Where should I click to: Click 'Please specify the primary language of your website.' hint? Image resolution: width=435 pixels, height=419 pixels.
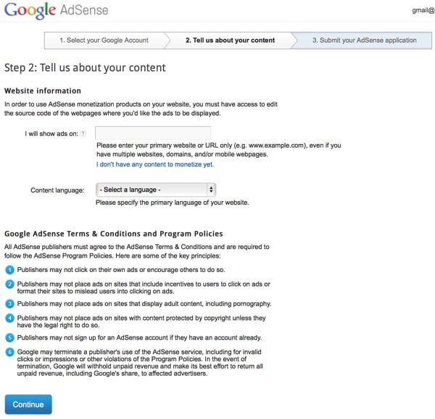click(x=173, y=203)
